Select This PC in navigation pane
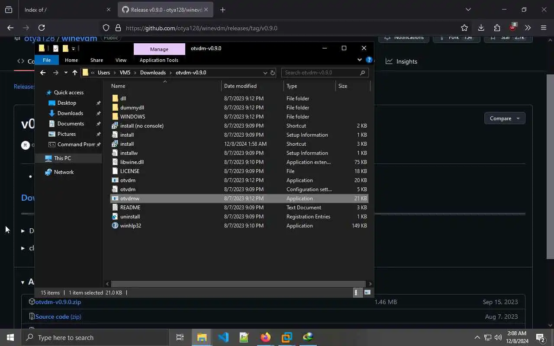The image size is (554, 346). [x=62, y=158]
